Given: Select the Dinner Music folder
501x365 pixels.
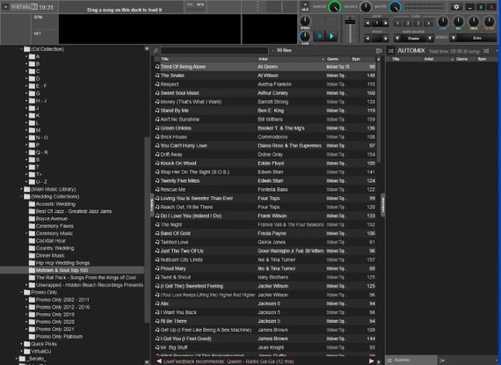Looking at the screenshot, I should coord(50,255).
